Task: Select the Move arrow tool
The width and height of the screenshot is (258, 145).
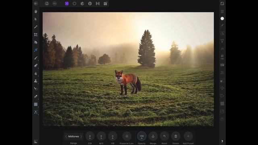Action: (x=36, y=19)
